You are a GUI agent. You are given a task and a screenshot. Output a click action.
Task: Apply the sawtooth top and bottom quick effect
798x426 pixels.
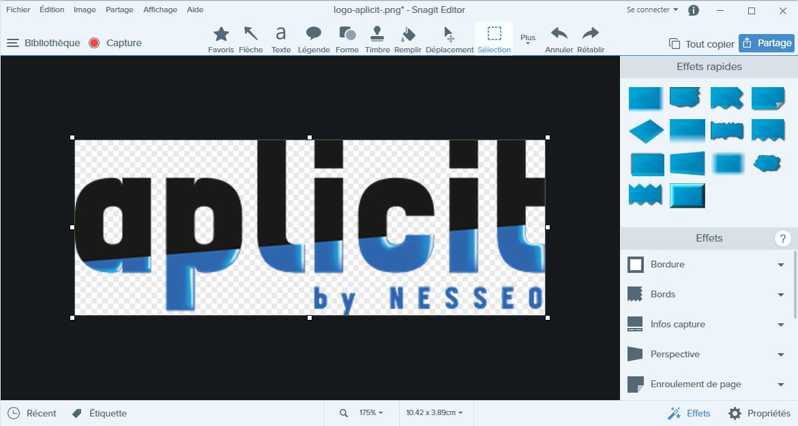(645, 195)
